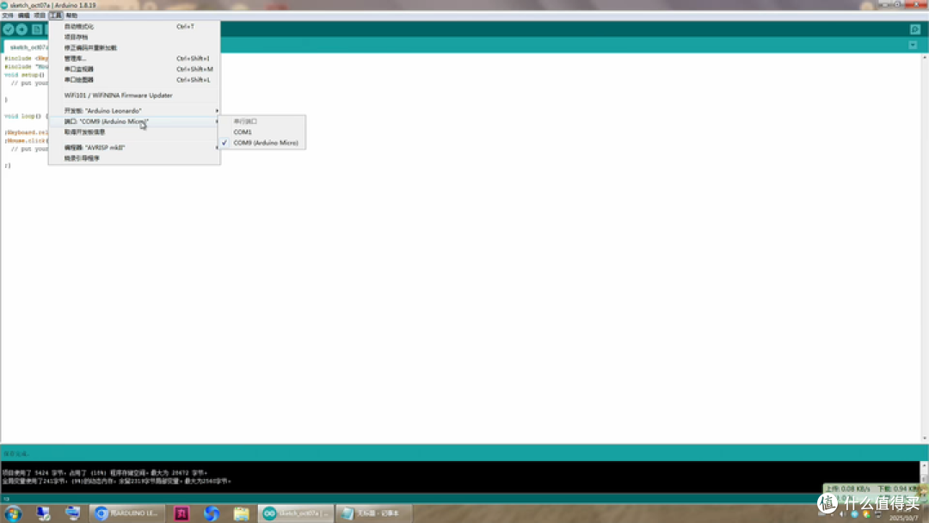Open the File Explorer taskbar icon
This screenshot has width=929, height=523.
pos(241,514)
